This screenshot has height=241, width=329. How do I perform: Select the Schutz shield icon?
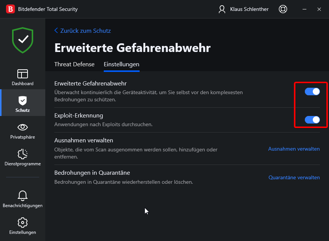tap(23, 101)
